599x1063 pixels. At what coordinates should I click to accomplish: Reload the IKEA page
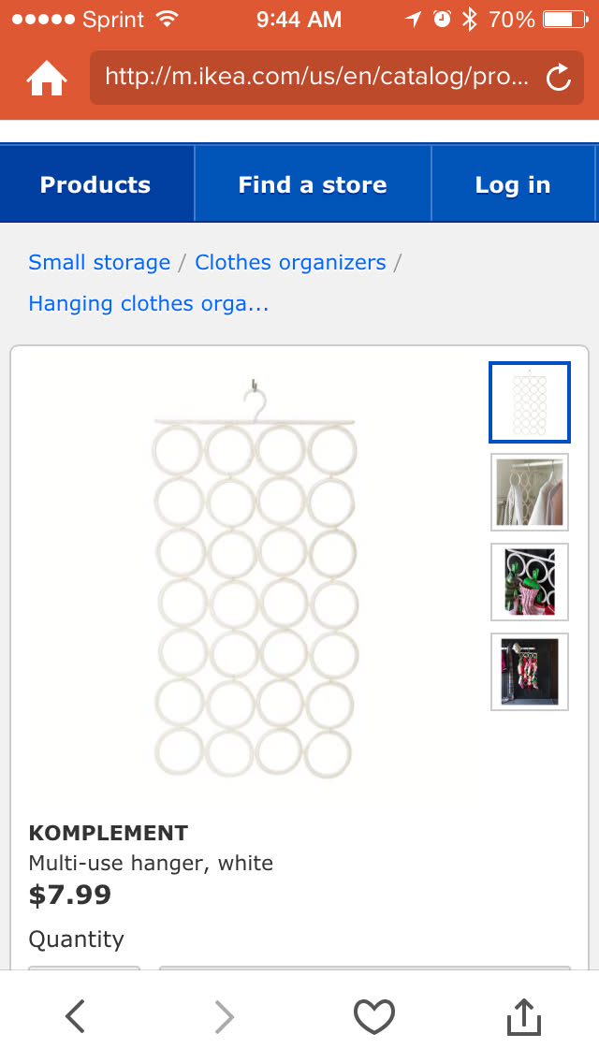coord(559,78)
